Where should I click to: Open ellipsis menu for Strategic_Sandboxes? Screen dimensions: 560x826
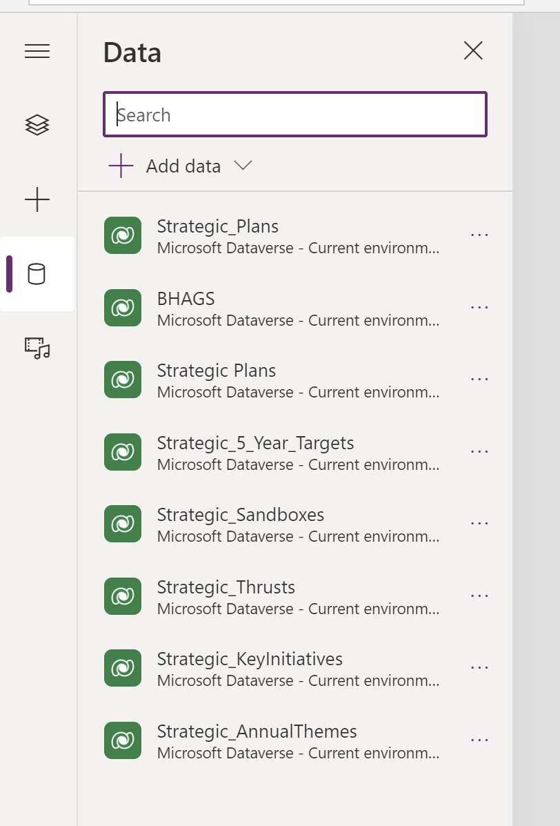[479, 523]
